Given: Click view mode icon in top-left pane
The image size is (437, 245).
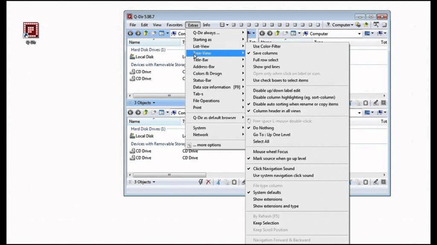Looking at the screenshot, I should point(161,34).
